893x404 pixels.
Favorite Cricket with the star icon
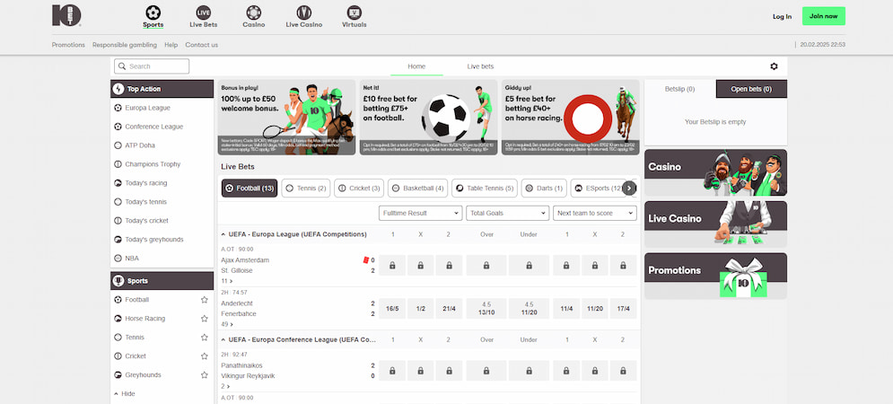click(x=204, y=356)
